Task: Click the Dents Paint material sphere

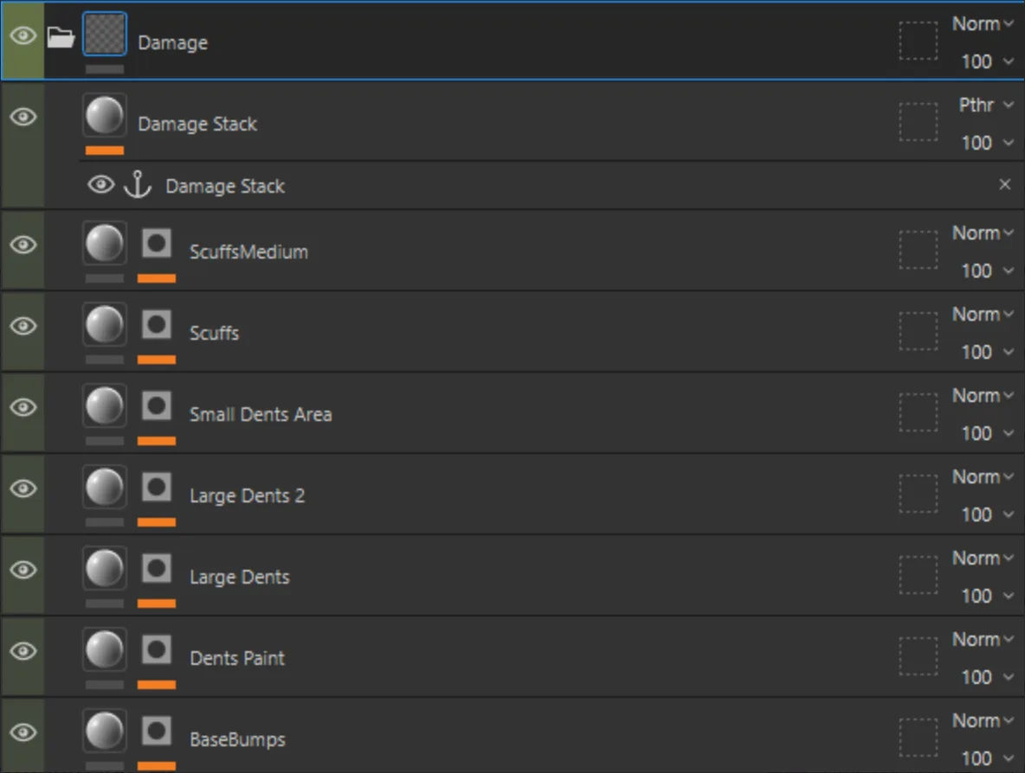Action: tap(105, 650)
